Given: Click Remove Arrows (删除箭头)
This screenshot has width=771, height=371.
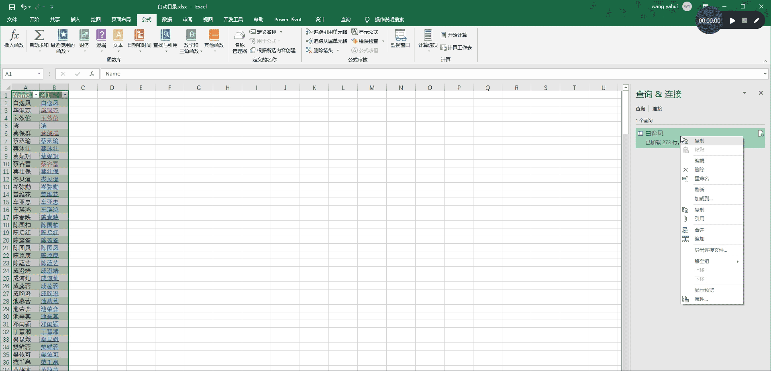Looking at the screenshot, I should pos(320,50).
